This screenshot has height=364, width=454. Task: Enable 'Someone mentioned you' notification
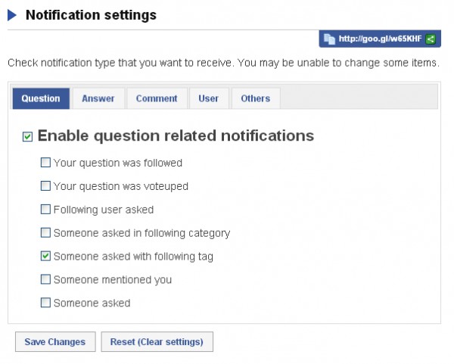[x=45, y=280]
